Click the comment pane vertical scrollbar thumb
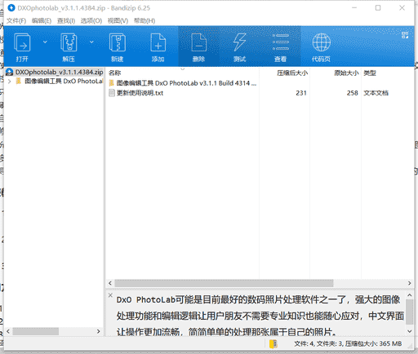This screenshot has height=354, width=418. click(410, 312)
